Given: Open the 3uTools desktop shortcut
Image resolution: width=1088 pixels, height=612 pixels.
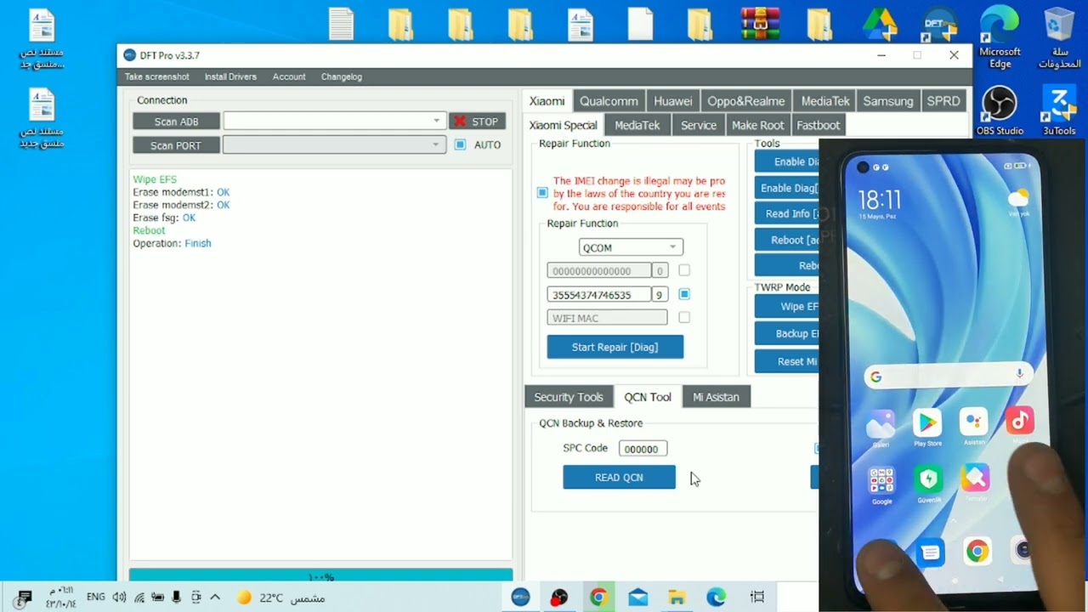Looking at the screenshot, I should [1059, 110].
